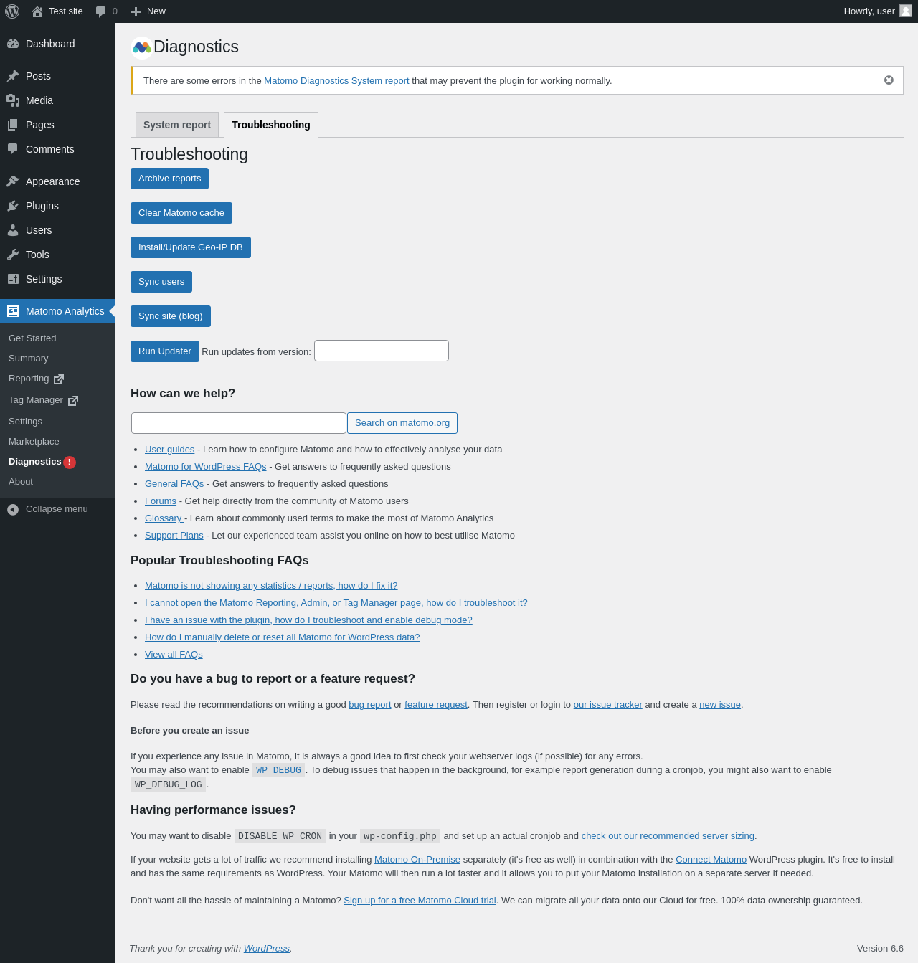Open the Connect Matomo link
918x963 pixels.
click(x=711, y=860)
